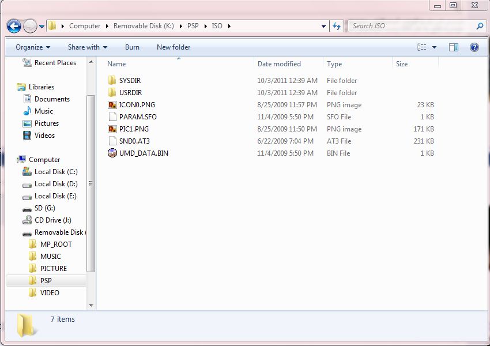Select Videos library in sidebar
Viewport: 490px width, 346px height.
(x=39, y=136)
